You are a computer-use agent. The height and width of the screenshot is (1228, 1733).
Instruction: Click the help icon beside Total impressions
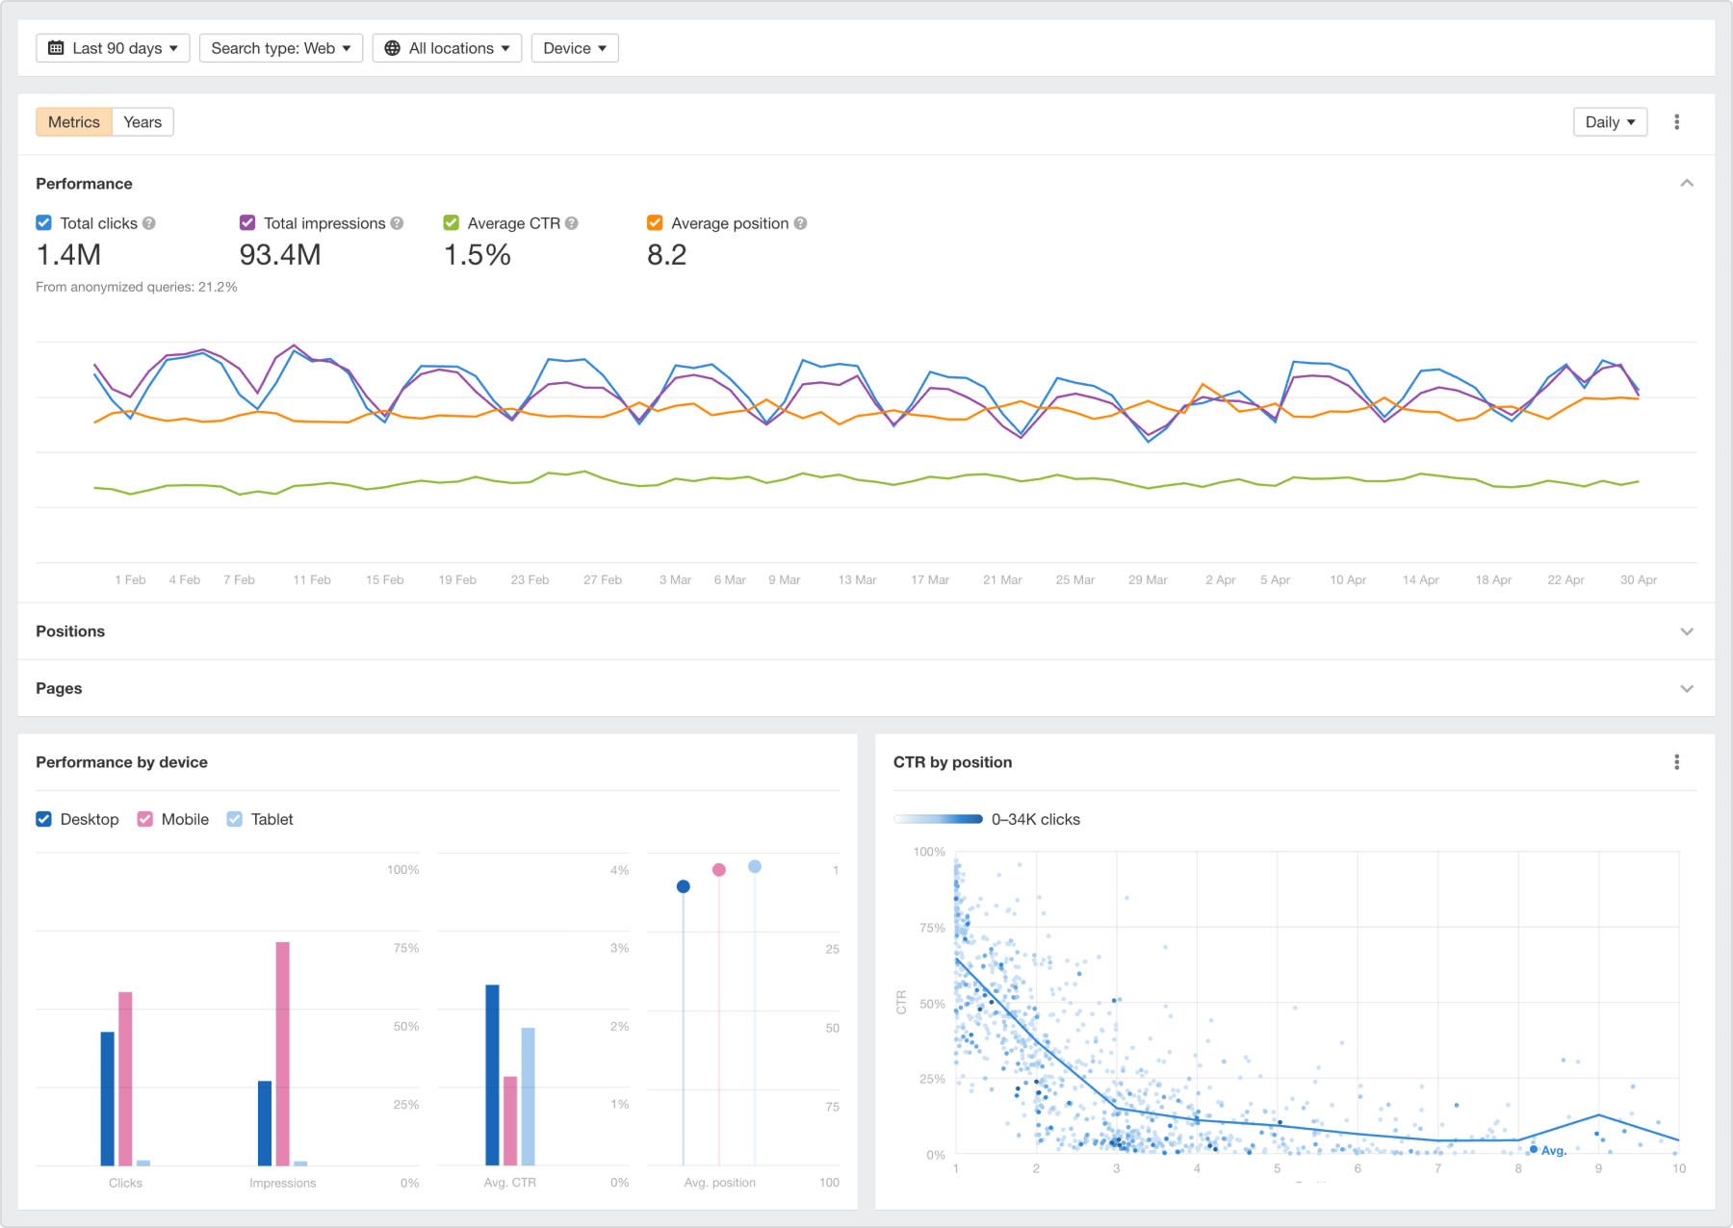pos(397,223)
